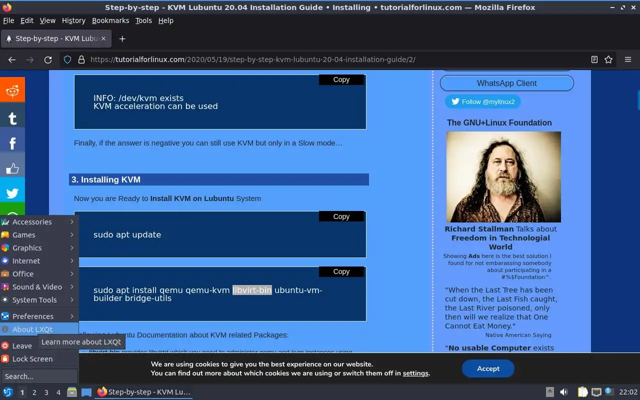Reload the current page
Viewport: 640px width, 400px height.
[48, 59]
